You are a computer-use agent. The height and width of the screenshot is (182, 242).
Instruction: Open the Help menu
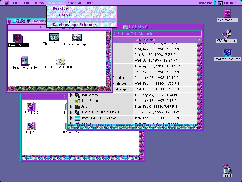(x=89, y=3)
